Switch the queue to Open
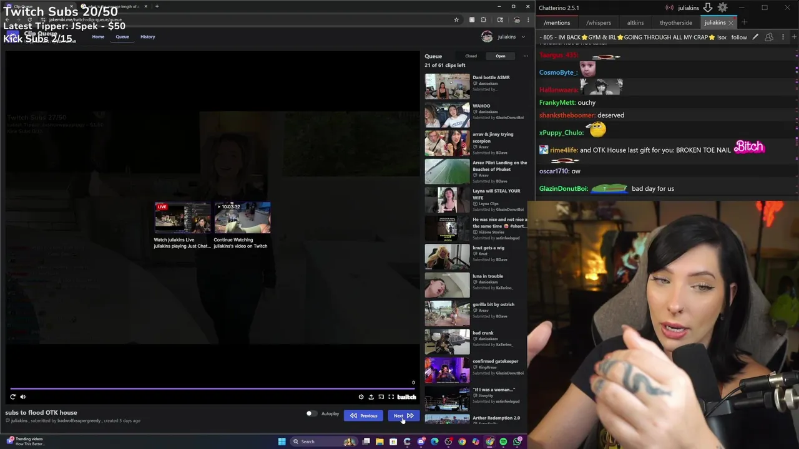799x449 pixels. pyautogui.click(x=500, y=56)
